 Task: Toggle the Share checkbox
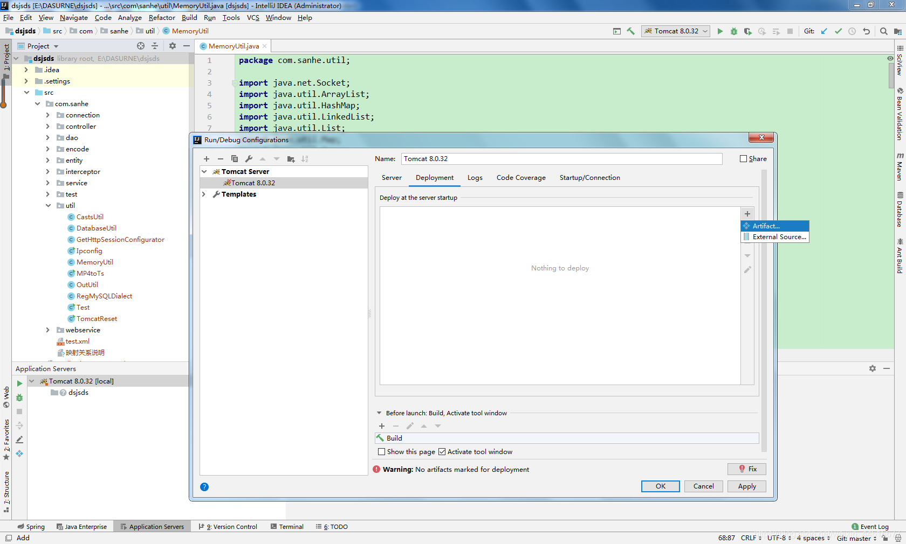(744, 159)
